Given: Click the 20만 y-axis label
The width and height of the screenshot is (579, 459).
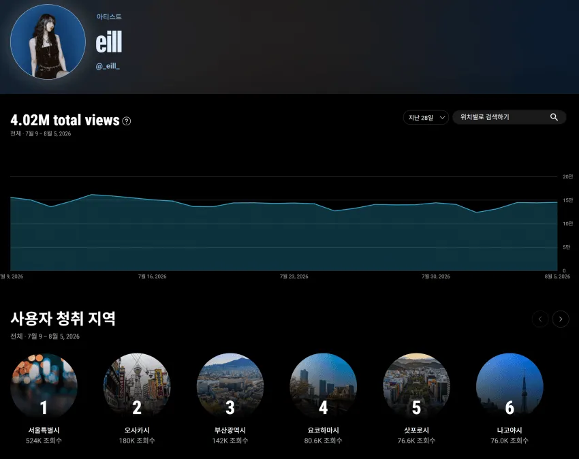Looking at the screenshot, I should tap(568, 177).
